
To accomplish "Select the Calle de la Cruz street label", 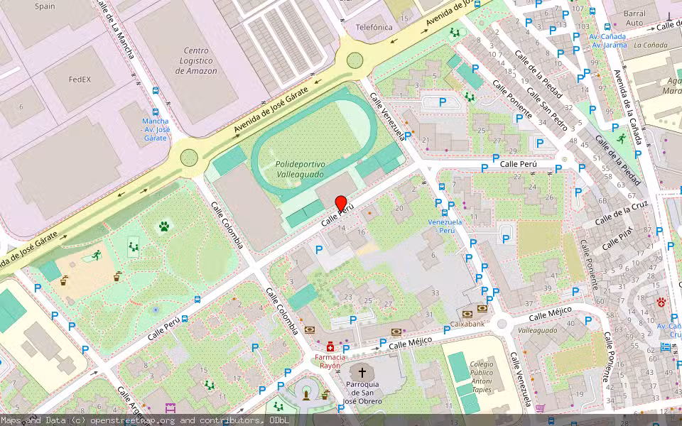I will point(622,212).
